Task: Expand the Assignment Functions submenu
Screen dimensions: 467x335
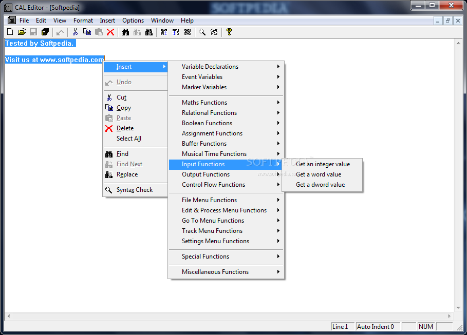Action: [x=226, y=133]
